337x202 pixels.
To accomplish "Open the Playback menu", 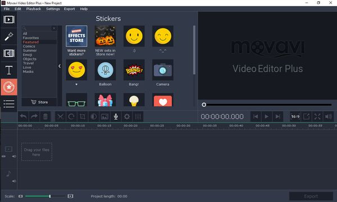I will [x=34, y=9].
